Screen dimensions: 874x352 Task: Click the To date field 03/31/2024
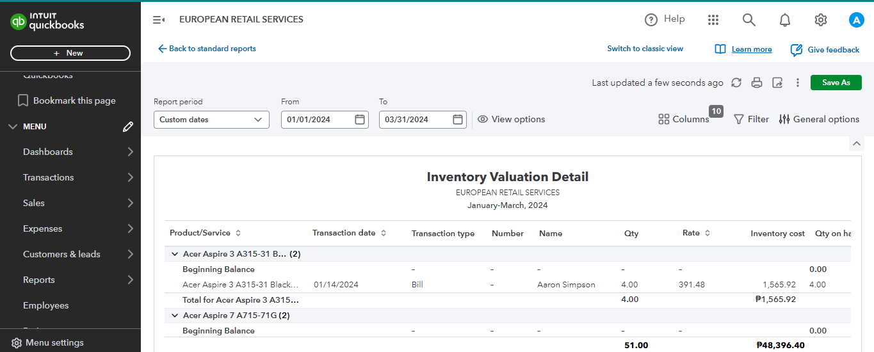[x=423, y=120]
